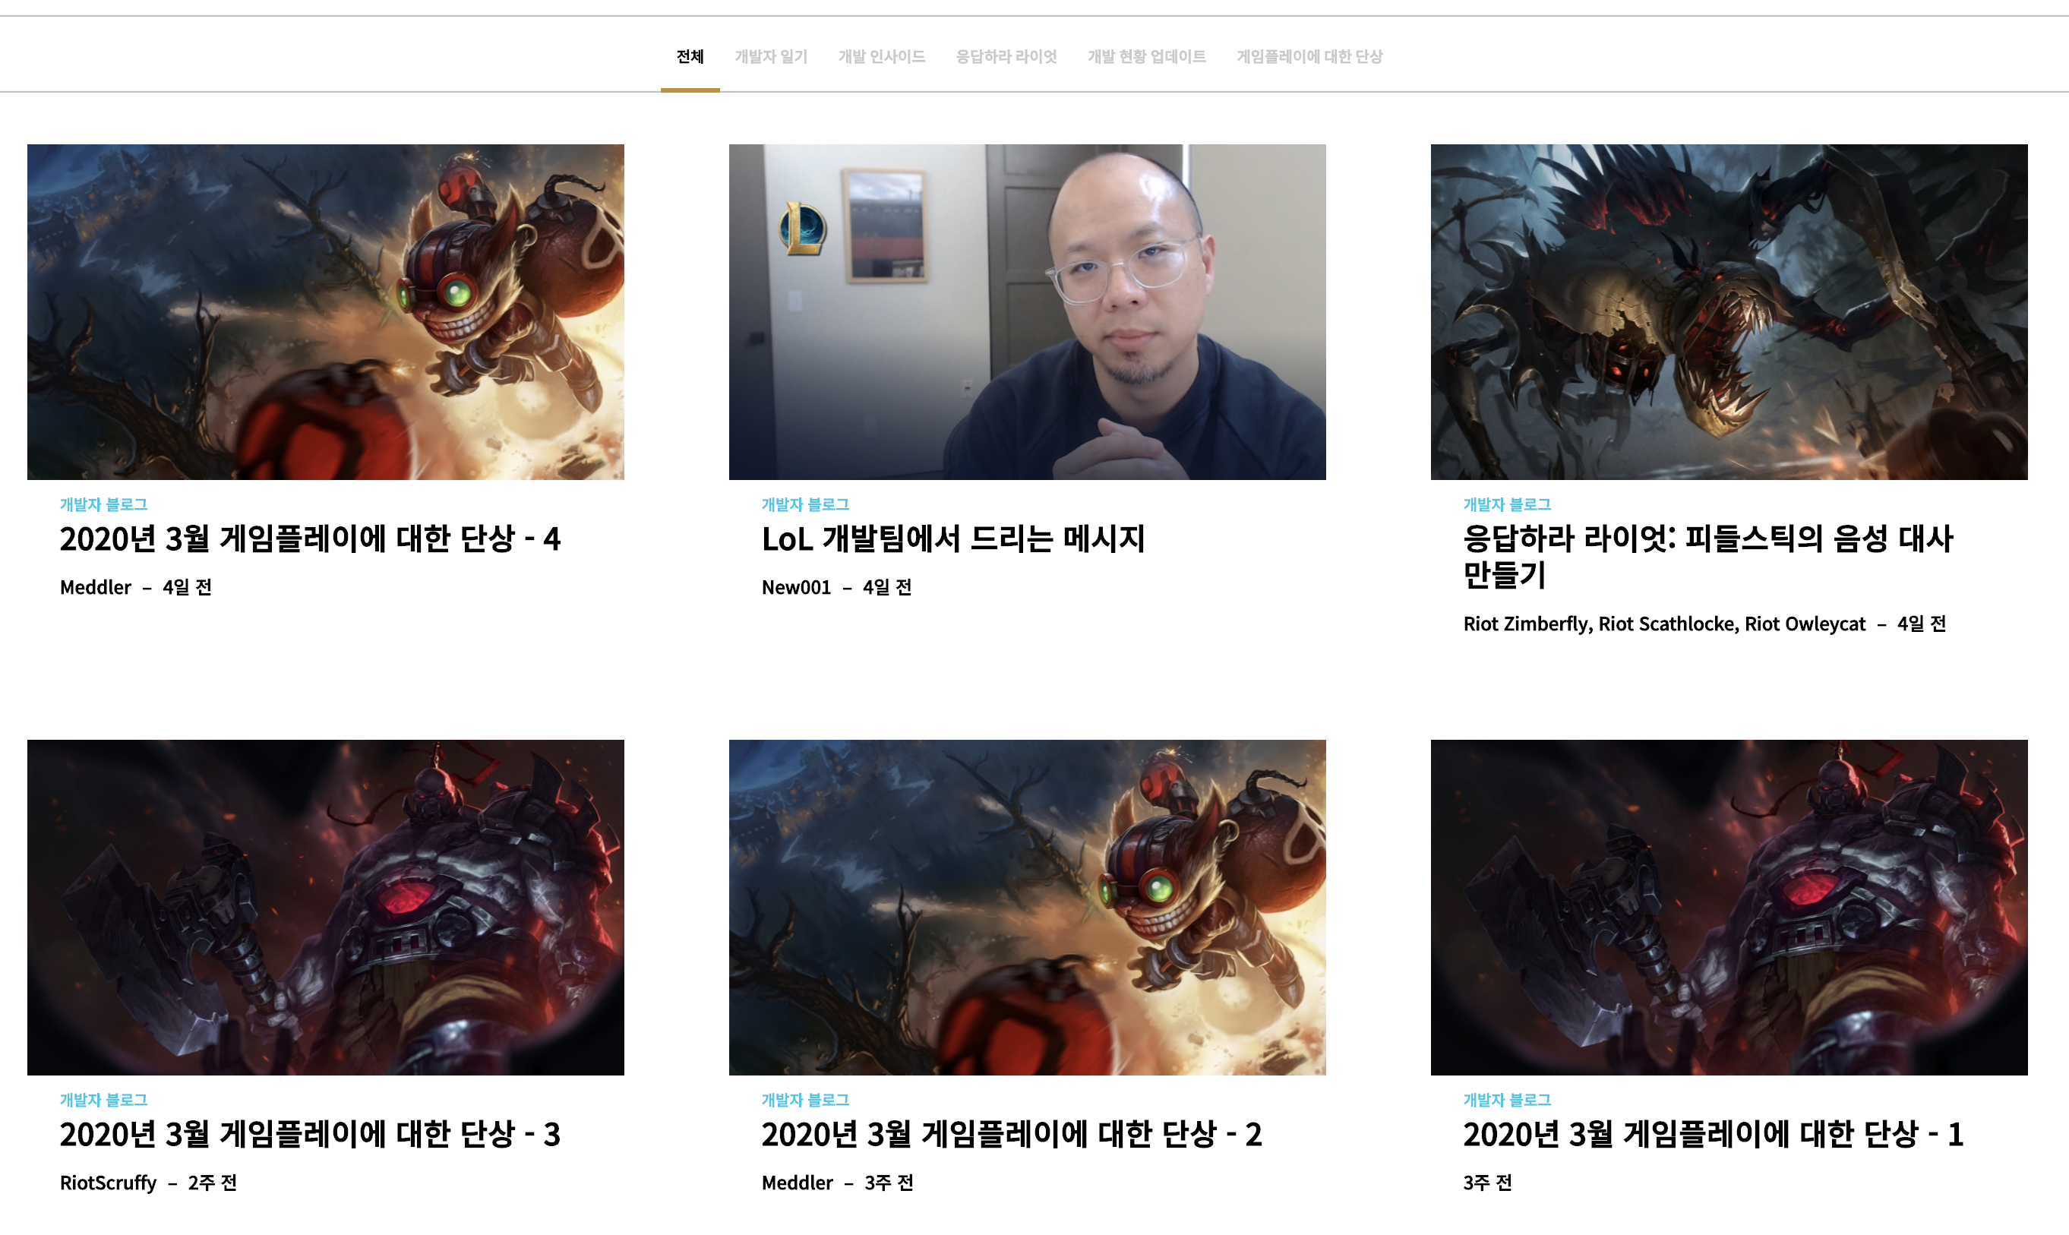This screenshot has width=2069, height=1235.
Task: Select the 게임플레이에 대한 단상 tab
Action: (1309, 57)
